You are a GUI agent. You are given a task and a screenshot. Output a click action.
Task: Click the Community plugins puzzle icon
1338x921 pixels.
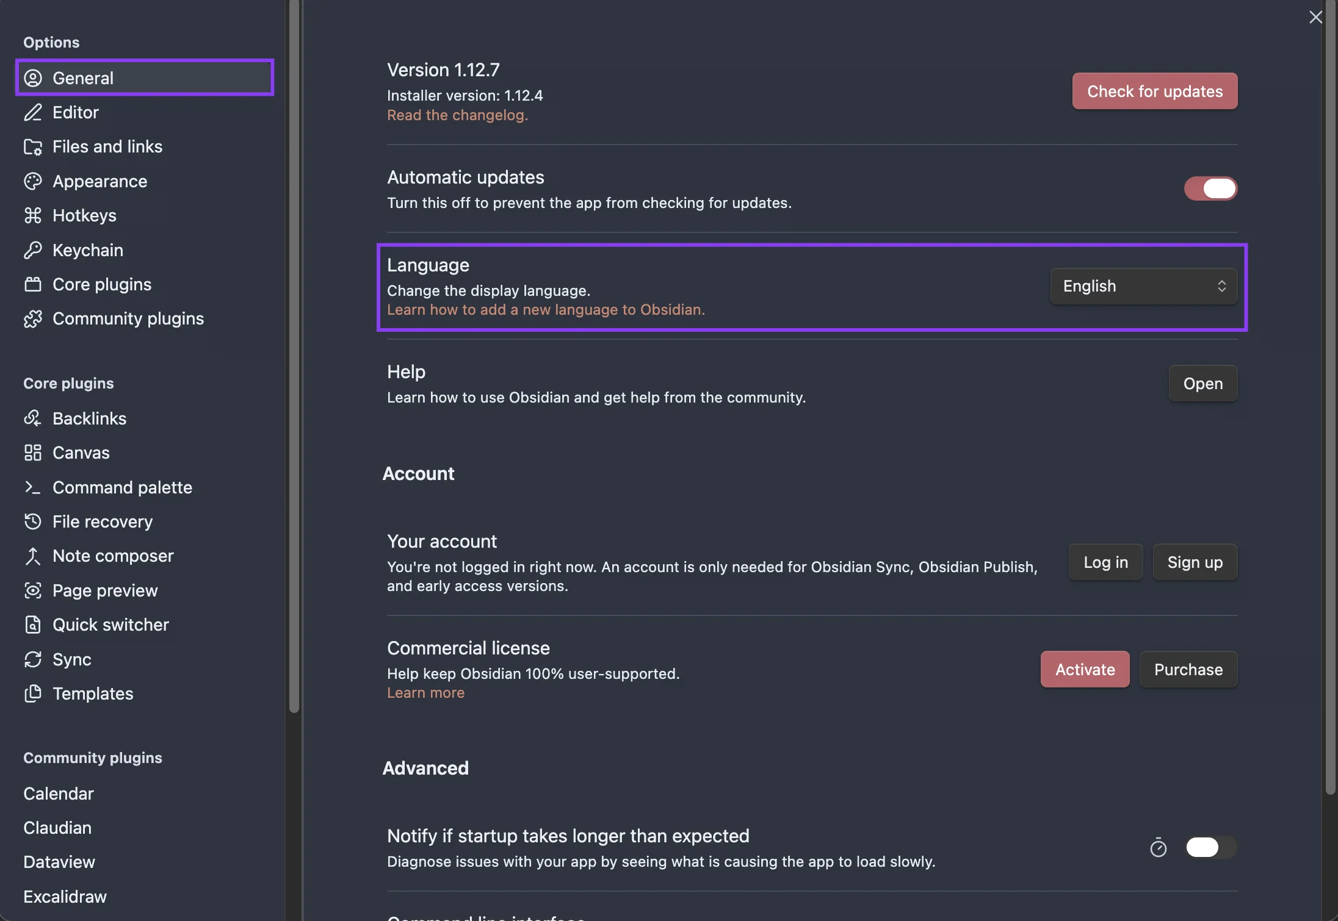[x=33, y=318]
